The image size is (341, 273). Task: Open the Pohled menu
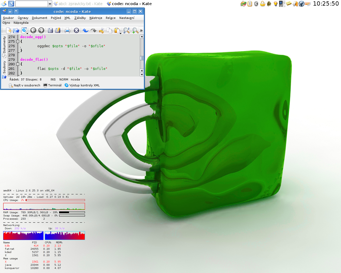[56, 18]
